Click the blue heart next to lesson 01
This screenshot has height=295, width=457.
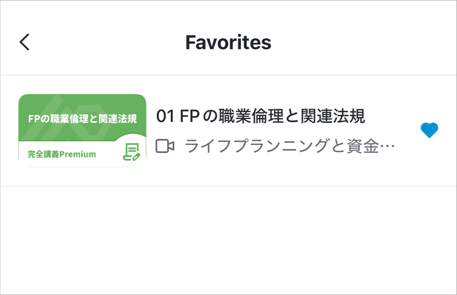[429, 130]
